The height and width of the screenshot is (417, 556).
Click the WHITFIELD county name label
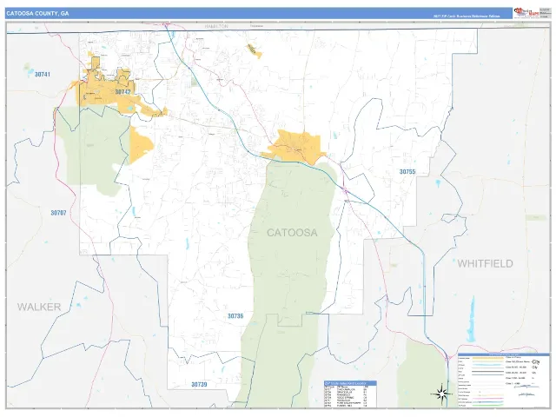[485, 264]
